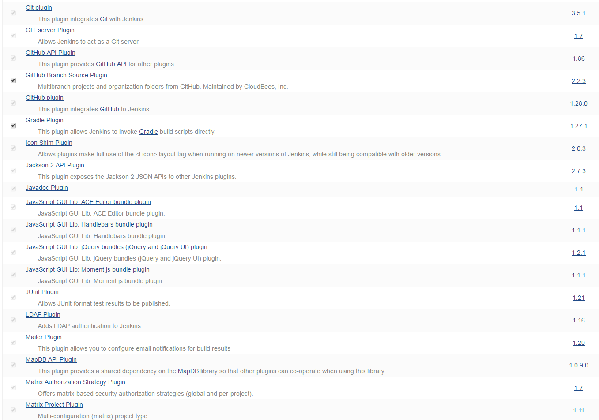The width and height of the screenshot is (599, 420).
Task: Open the Javadoc Plugin link
Action: 47,188
